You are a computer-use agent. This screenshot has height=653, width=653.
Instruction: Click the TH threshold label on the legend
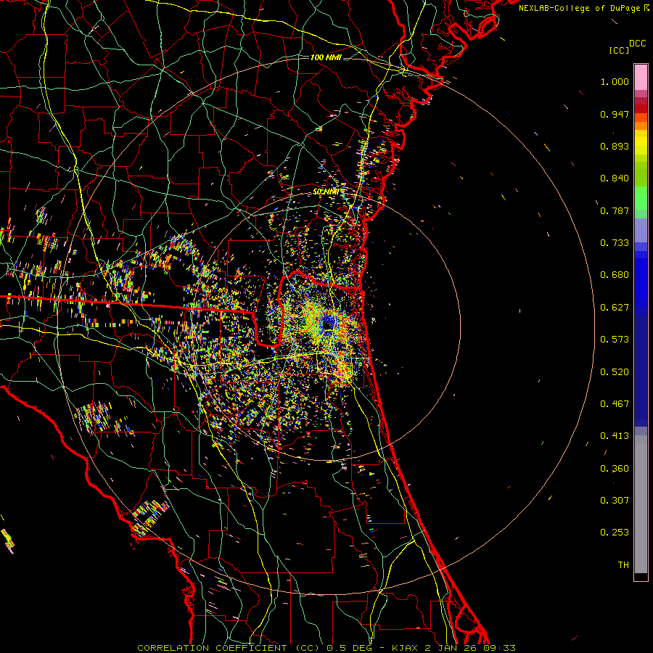pyautogui.click(x=623, y=565)
